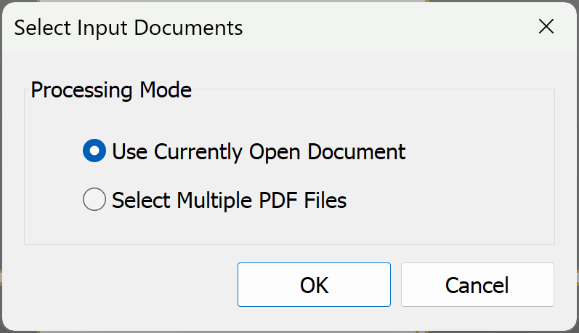Confirm the processing mode with OK
Screen dimensions: 579x333
(x=314, y=285)
